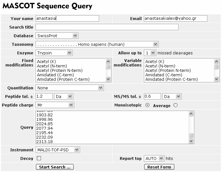Select Acetyl (N-term) in Fixed modifications

point(52,66)
